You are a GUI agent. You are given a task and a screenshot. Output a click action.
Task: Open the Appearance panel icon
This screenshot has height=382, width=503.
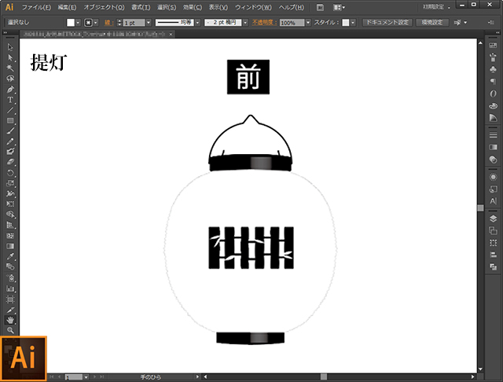[x=493, y=177]
